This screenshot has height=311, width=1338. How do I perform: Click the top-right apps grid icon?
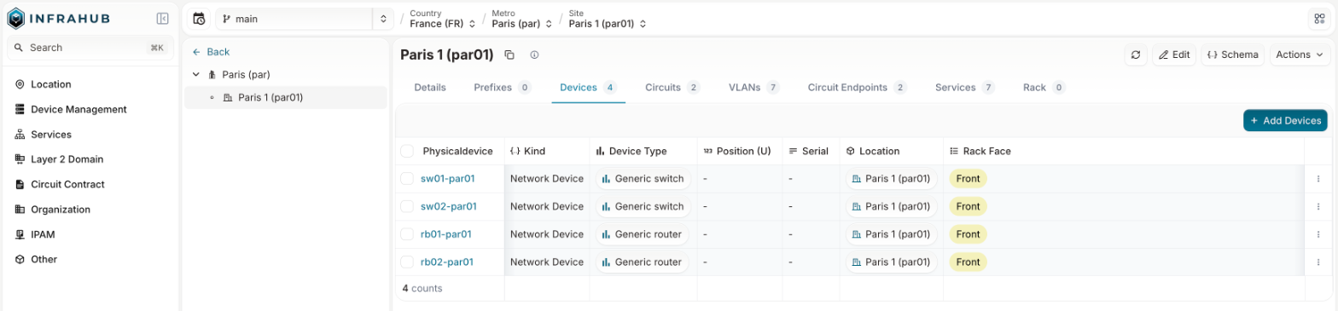(1318, 19)
